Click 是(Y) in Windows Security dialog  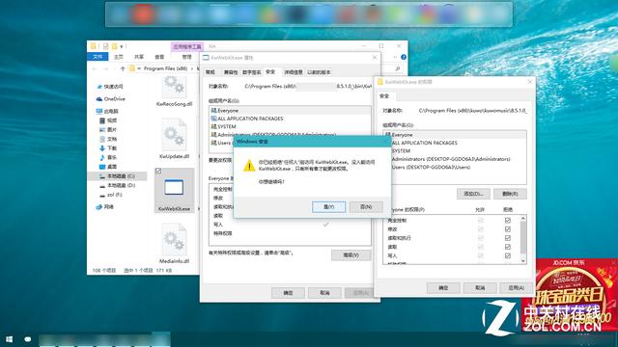328,207
